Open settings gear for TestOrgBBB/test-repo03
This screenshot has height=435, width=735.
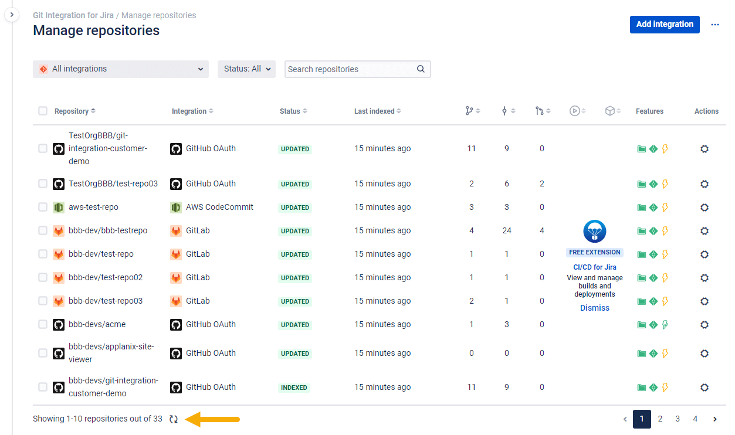coord(704,184)
